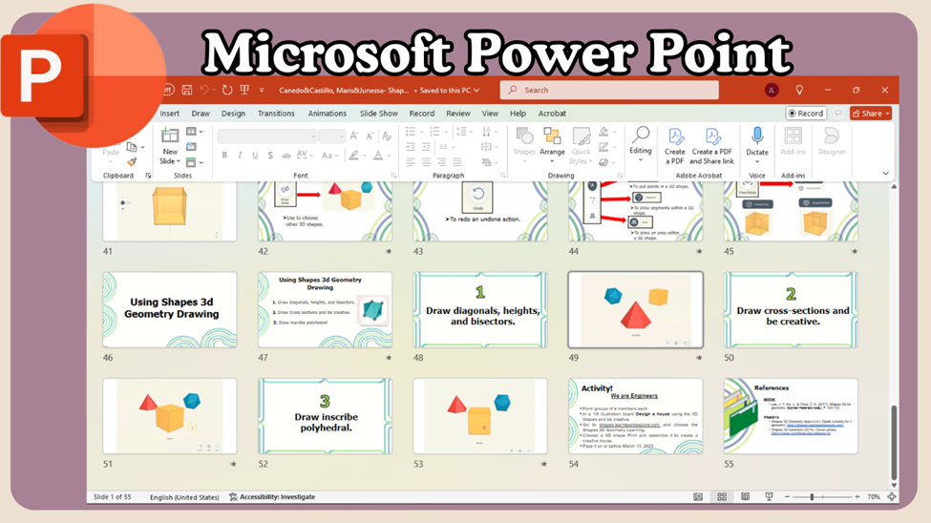
Task: Open the Clipboard dialog launcher
Action: click(148, 176)
